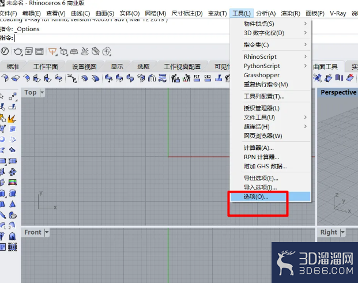358x283 pixels.
Task: Click 工具列配置(T)... menu entry
Action: [x=270, y=96]
